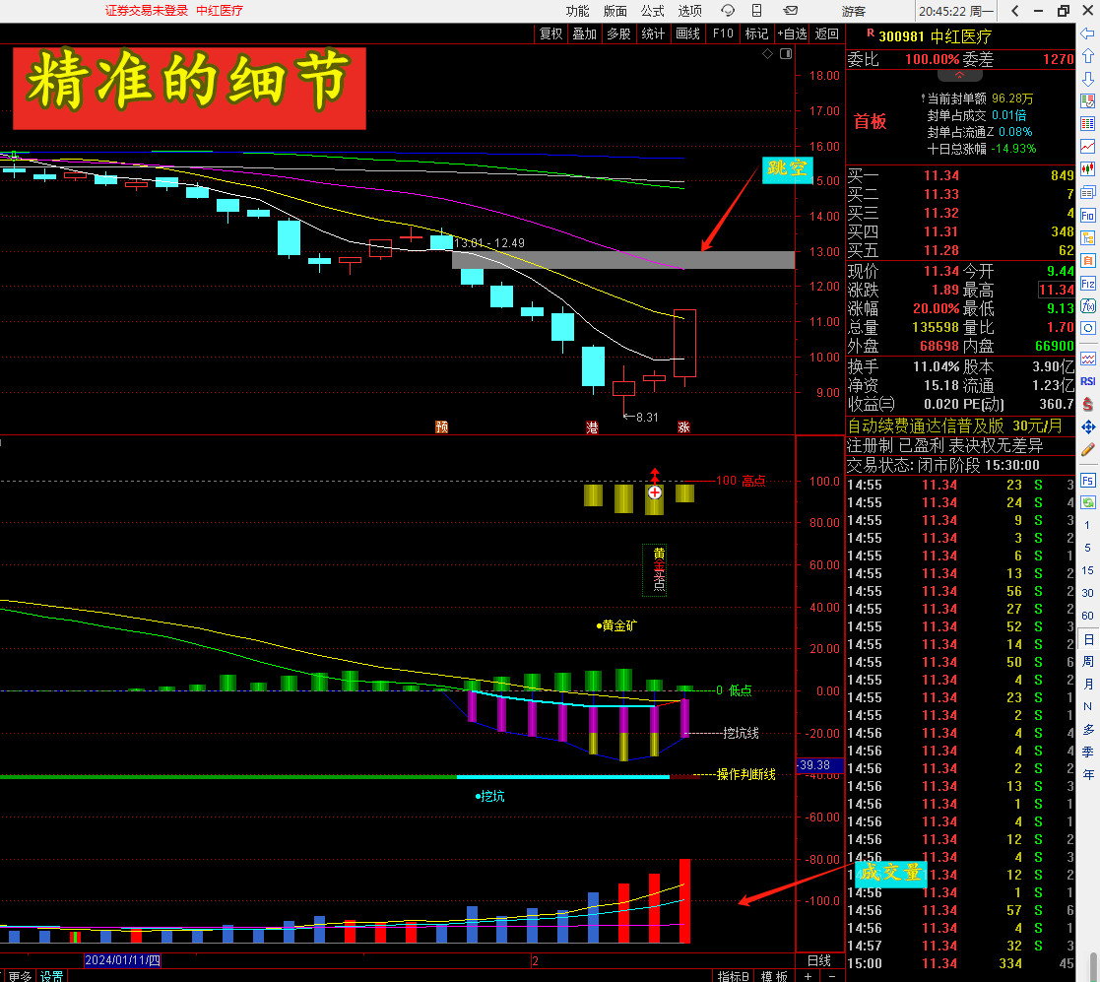Click the plus zoom button at bottom
Image resolution: width=1100 pixels, height=982 pixels.
[809, 976]
